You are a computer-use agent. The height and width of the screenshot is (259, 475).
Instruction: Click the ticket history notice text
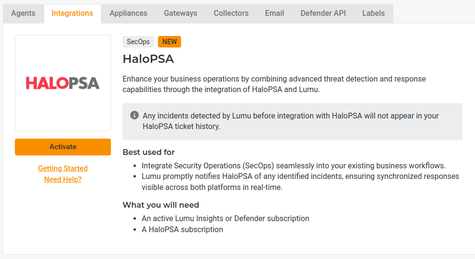pyautogui.click(x=291, y=121)
